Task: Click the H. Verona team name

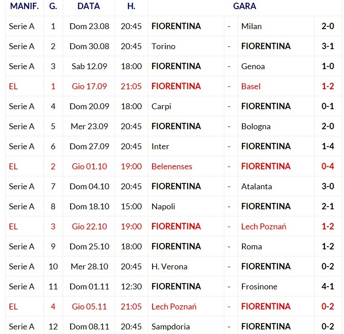Action: tap(169, 267)
